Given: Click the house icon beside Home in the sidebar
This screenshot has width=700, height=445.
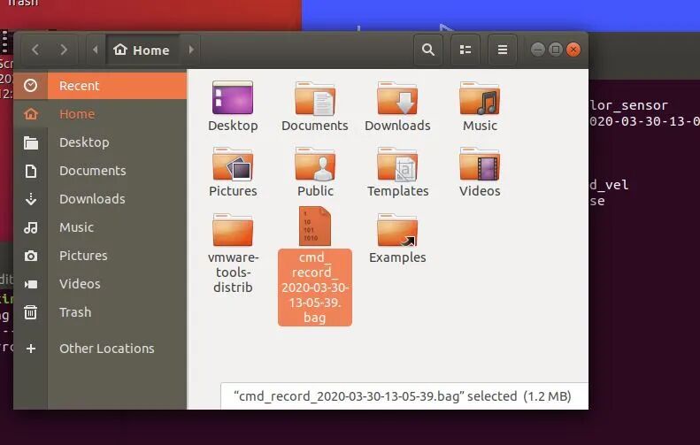Looking at the screenshot, I should pyautogui.click(x=30, y=114).
